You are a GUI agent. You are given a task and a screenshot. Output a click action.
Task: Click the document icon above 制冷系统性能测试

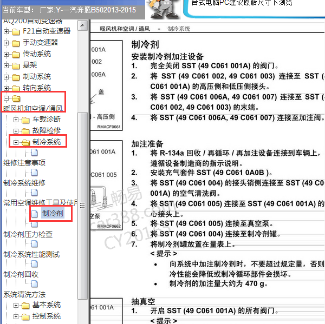click(x=35, y=244)
